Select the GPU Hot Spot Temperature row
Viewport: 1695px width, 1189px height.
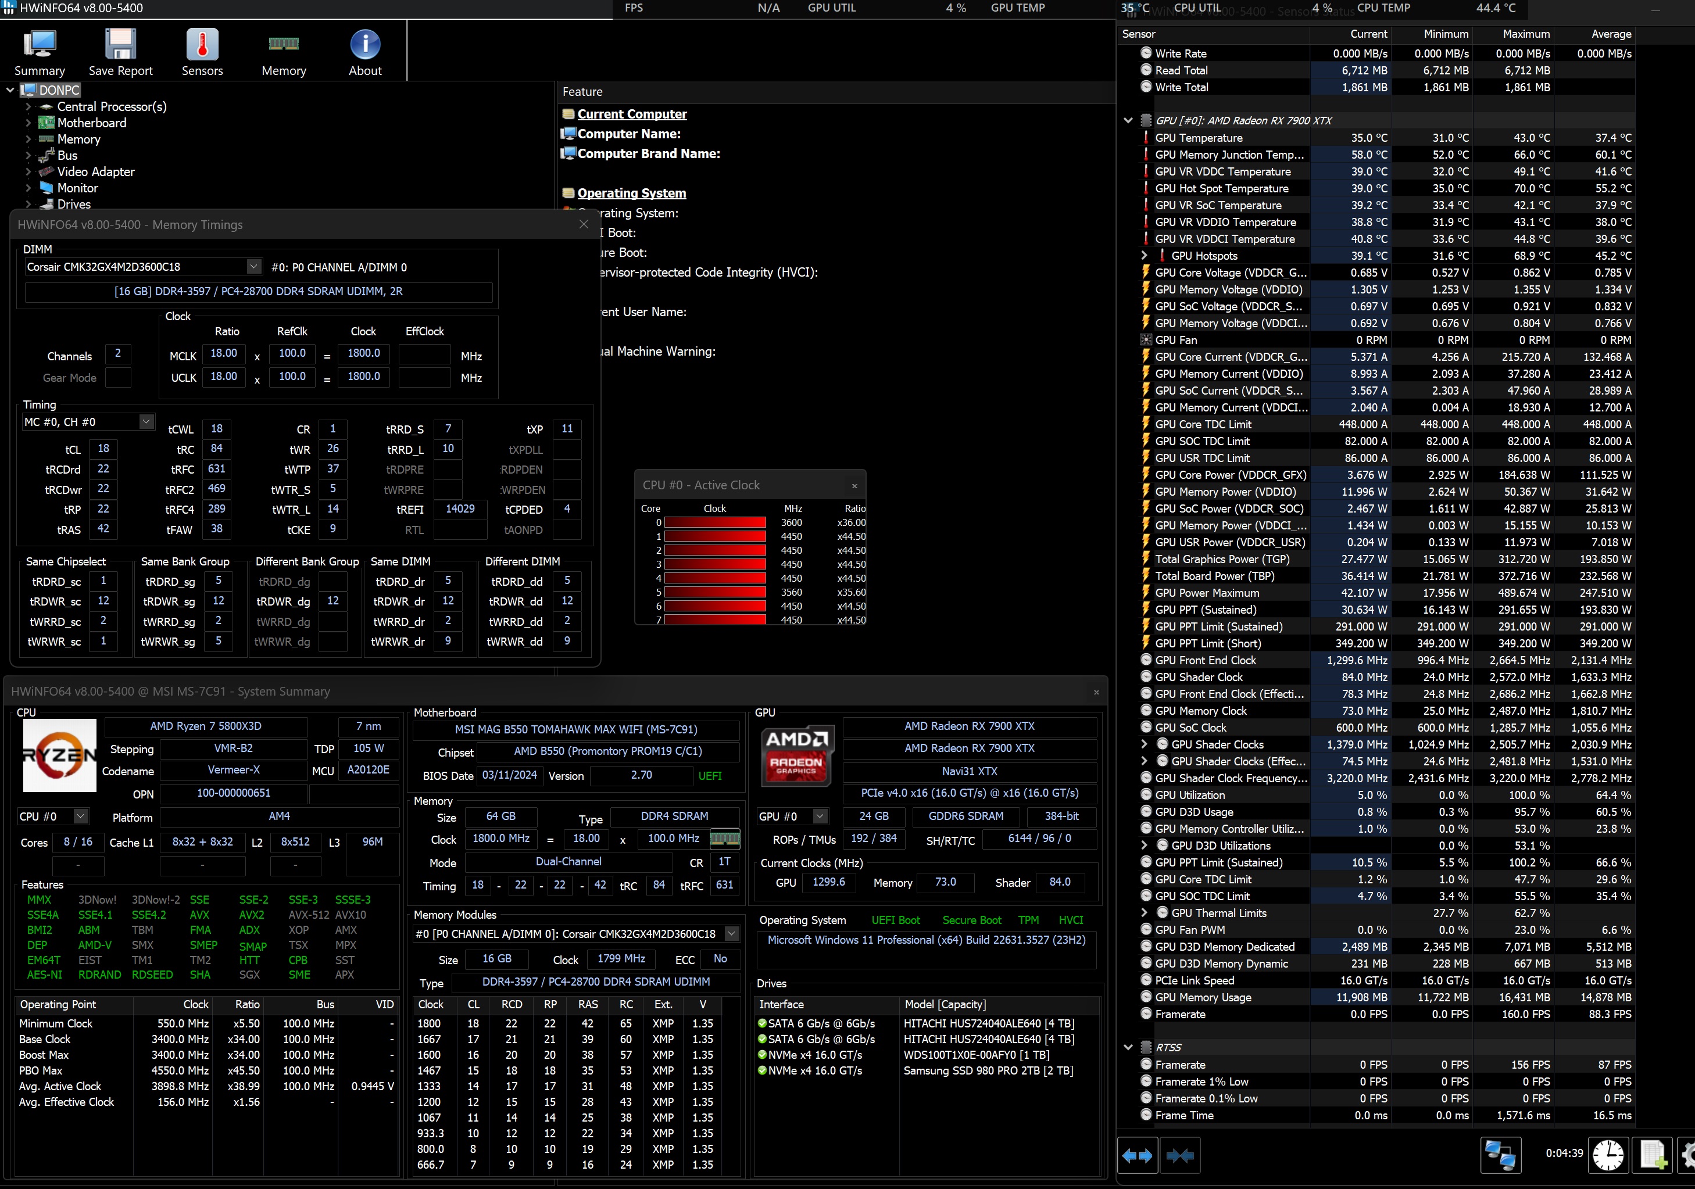tap(1376, 188)
